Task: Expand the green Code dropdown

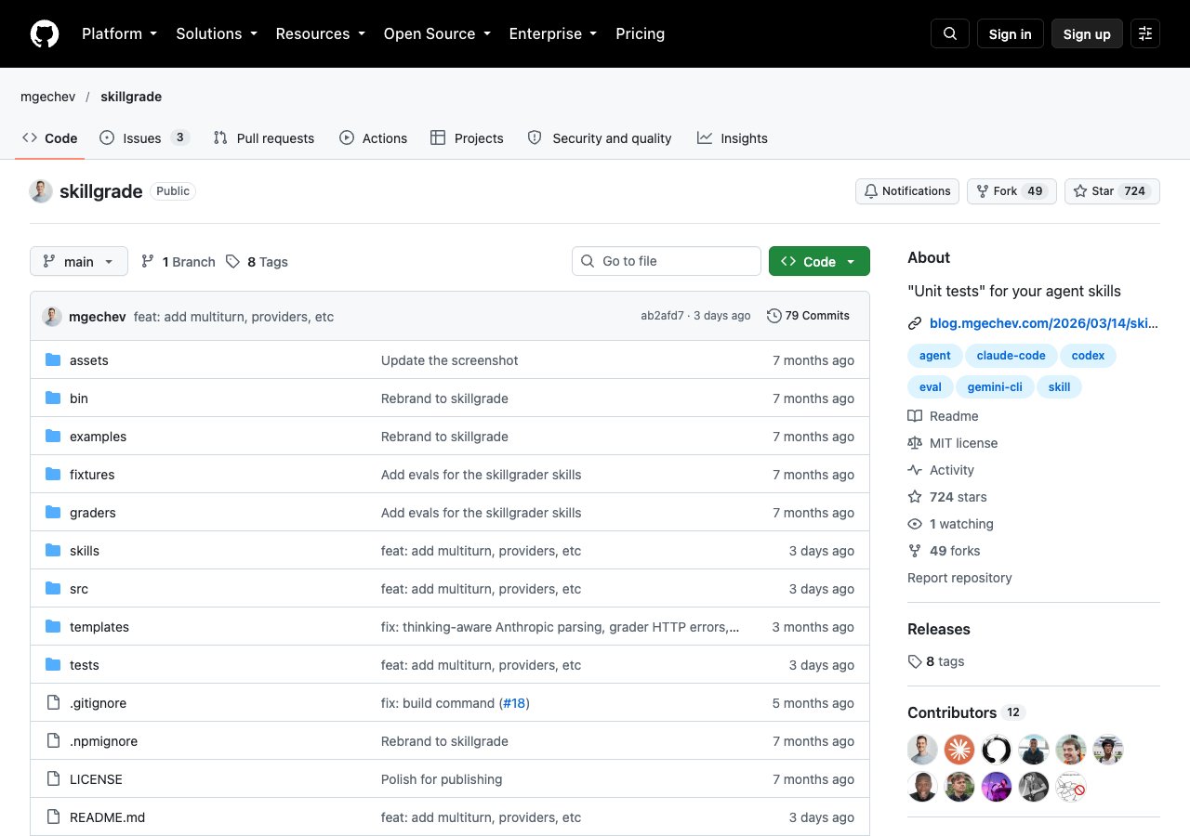Action: tap(819, 262)
